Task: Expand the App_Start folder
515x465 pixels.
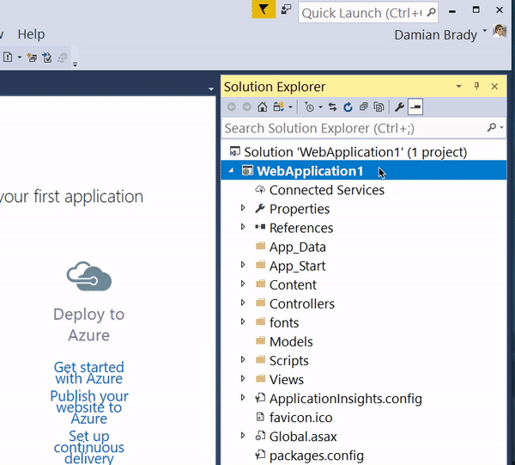Action: click(243, 265)
